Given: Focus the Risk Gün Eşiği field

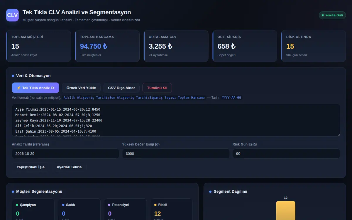Looking at the screenshot, I should [x=286, y=153].
